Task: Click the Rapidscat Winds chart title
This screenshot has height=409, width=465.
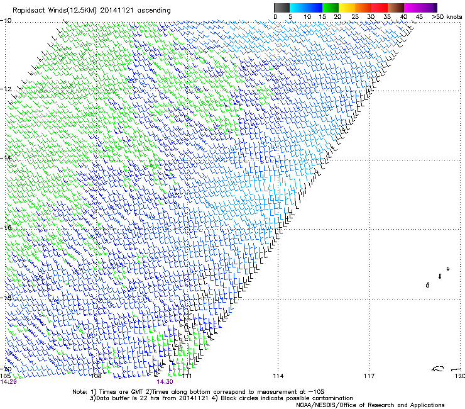Action: point(92,11)
